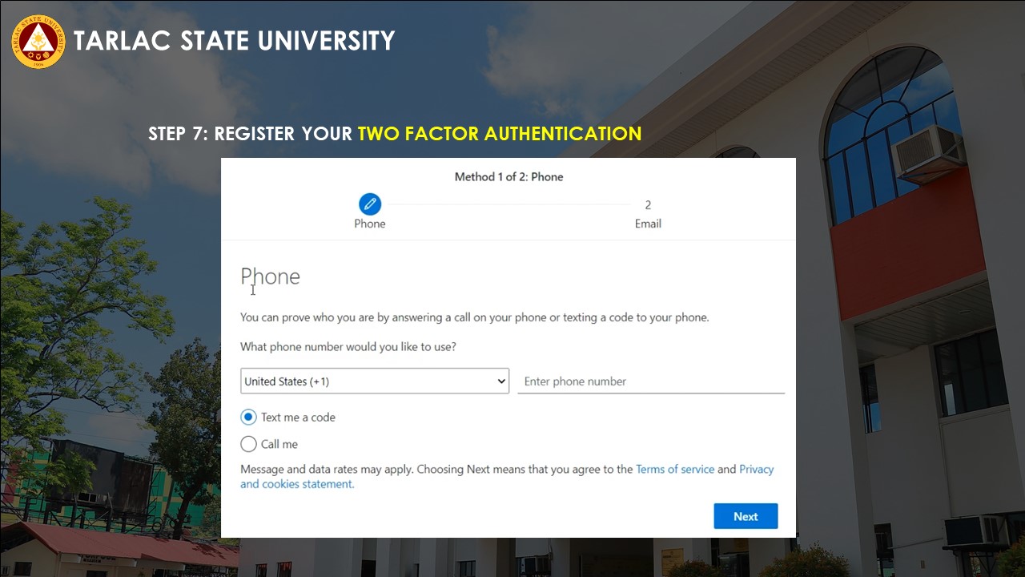This screenshot has width=1025, height=577.
Task: Click the TARLAC STATE UNIVERSITY title text
Action: pos(234,41)
